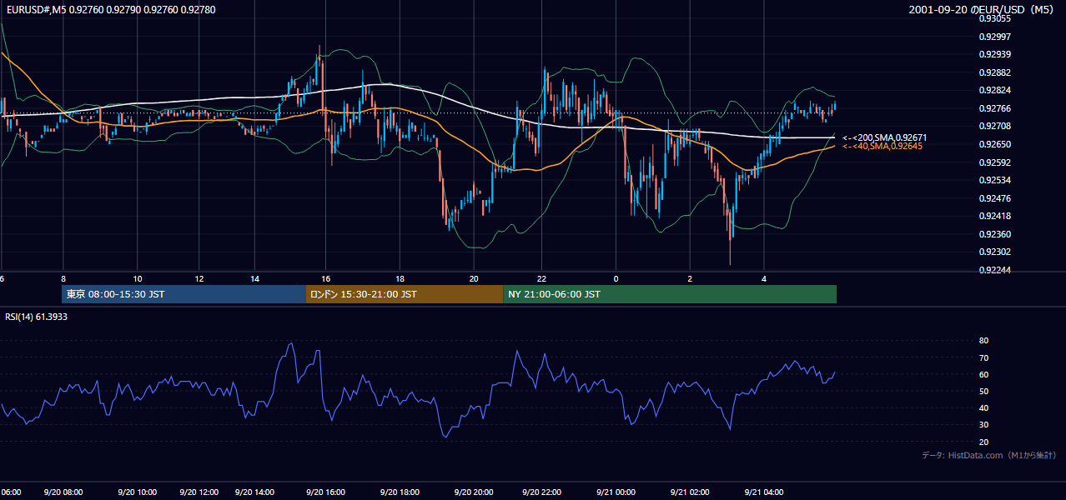This screenshot has height=500, width=1066.
Task: Select the Tokyo 08:00-15:30 JST session bar
Action: [x=184, y=294]
